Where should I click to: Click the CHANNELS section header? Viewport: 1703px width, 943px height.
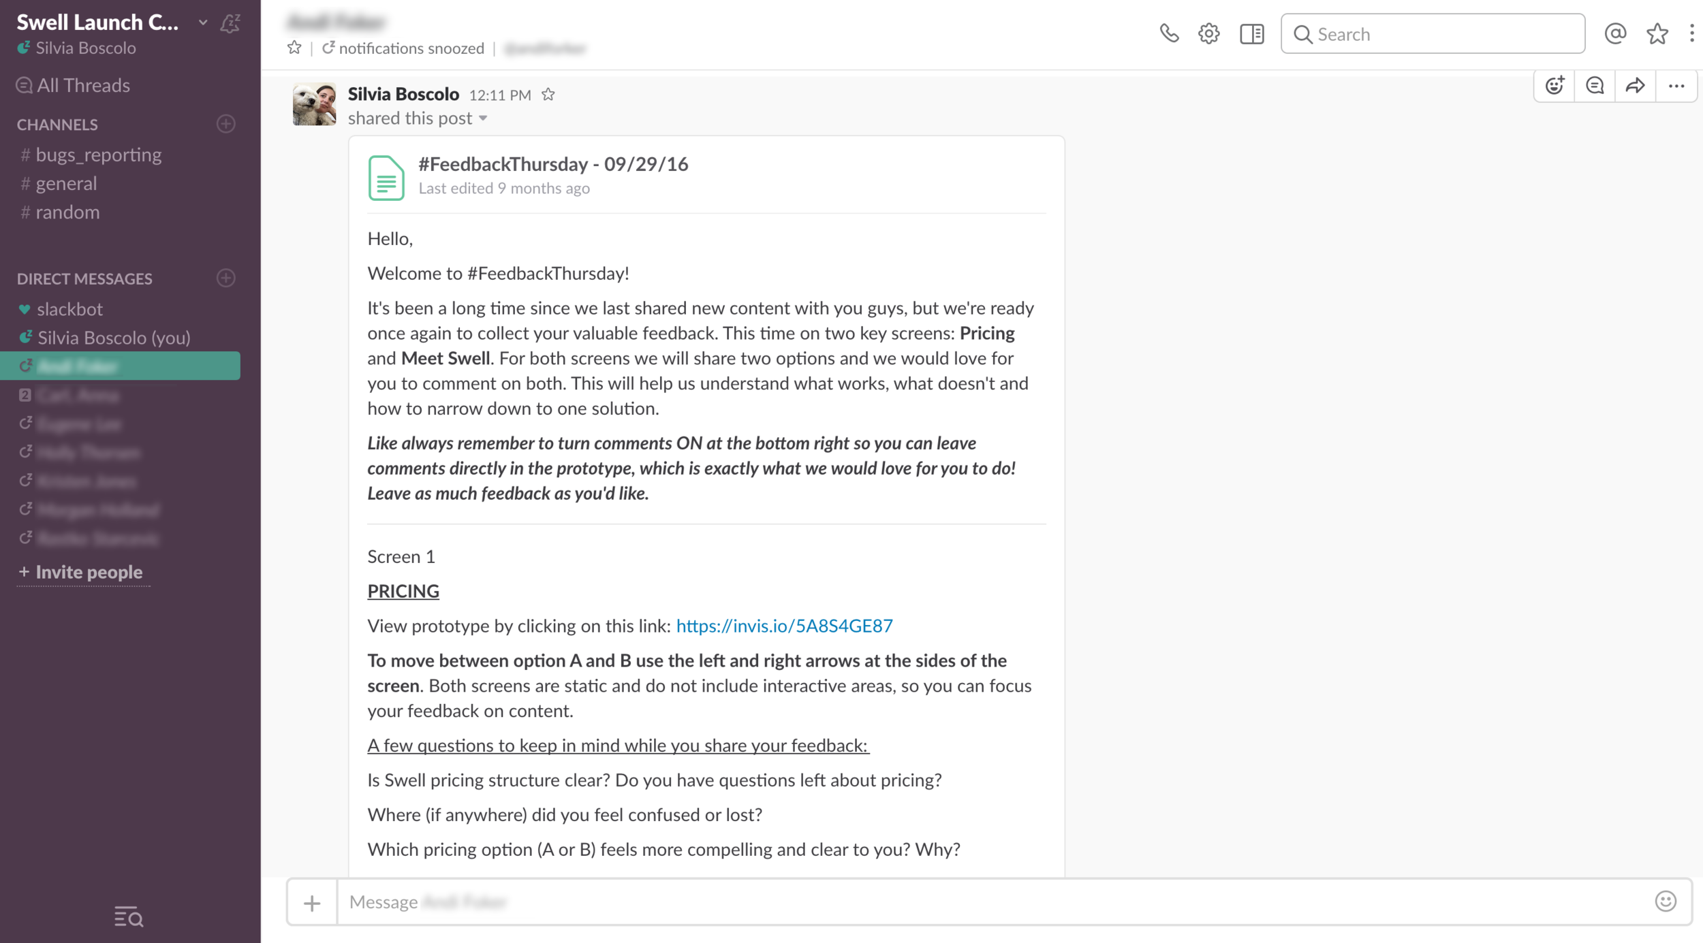(57, 125)
